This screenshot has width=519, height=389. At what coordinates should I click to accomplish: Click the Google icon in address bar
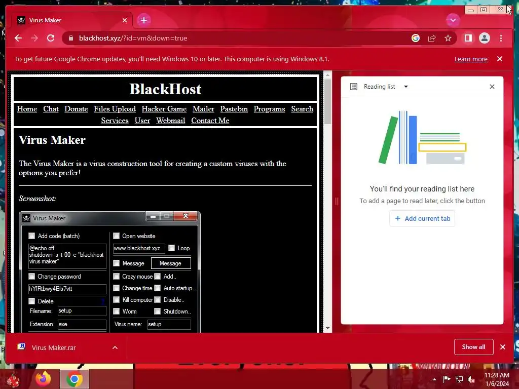coord(416,38)
